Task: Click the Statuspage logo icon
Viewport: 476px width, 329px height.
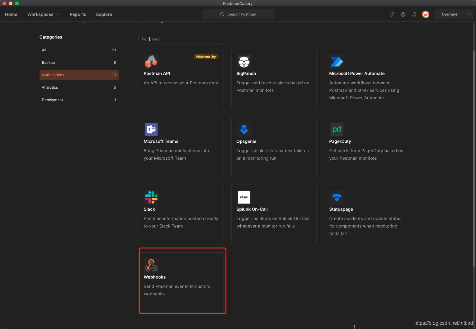Action: (x=337, y=197)
